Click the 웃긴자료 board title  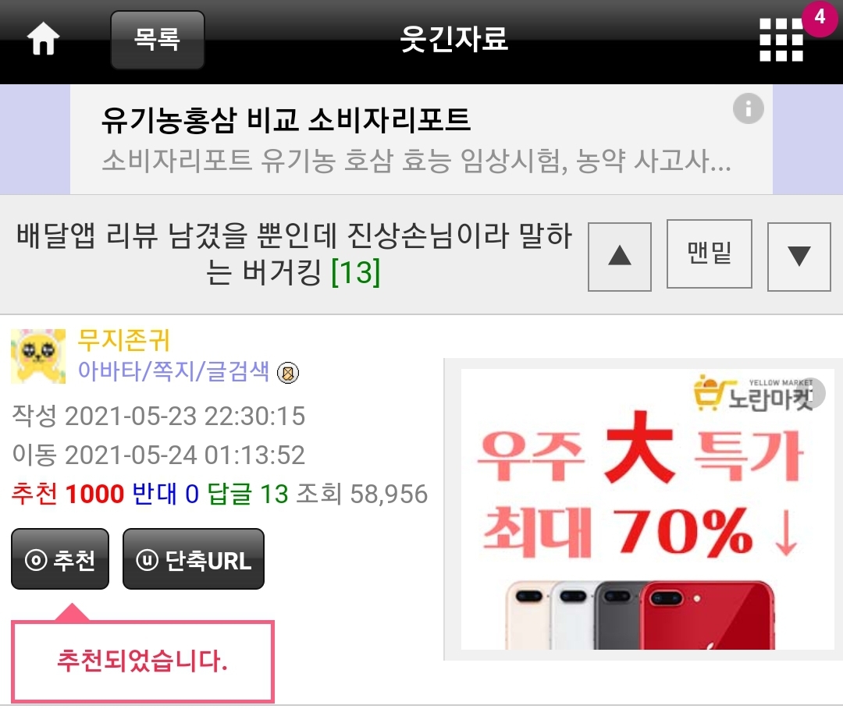click(454, 39)
